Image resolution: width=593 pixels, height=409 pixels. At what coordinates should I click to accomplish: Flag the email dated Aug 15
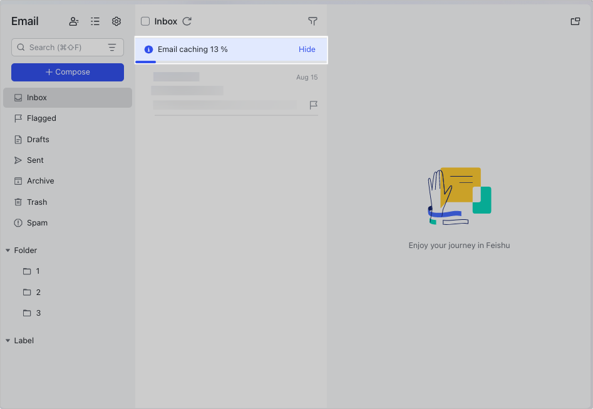coord(313,105)
